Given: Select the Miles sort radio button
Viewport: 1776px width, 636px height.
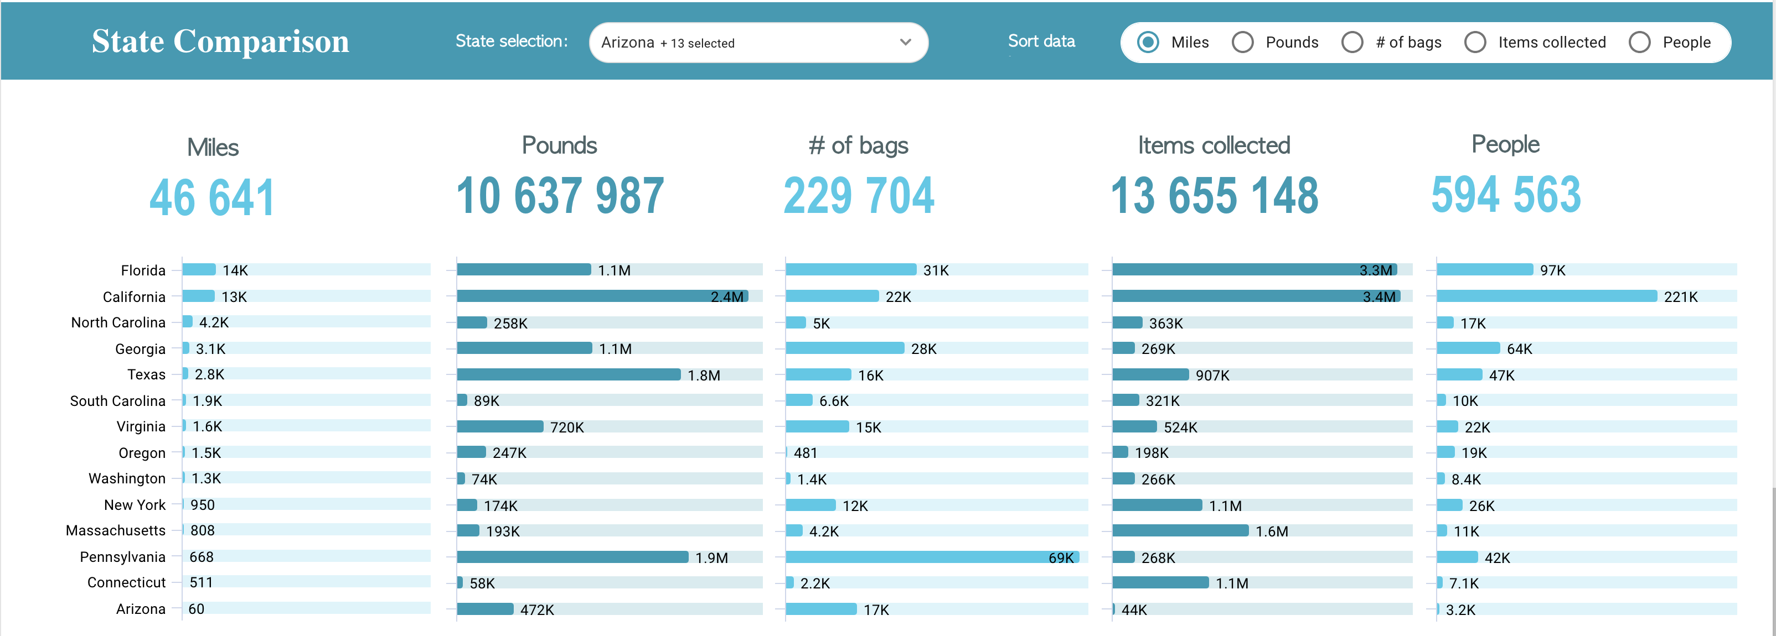Looking at the screenshot, I should (1148, 42).
